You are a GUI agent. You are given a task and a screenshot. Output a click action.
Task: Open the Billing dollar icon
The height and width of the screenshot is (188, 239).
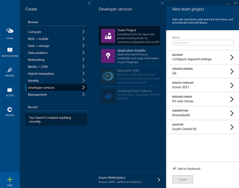10,109
